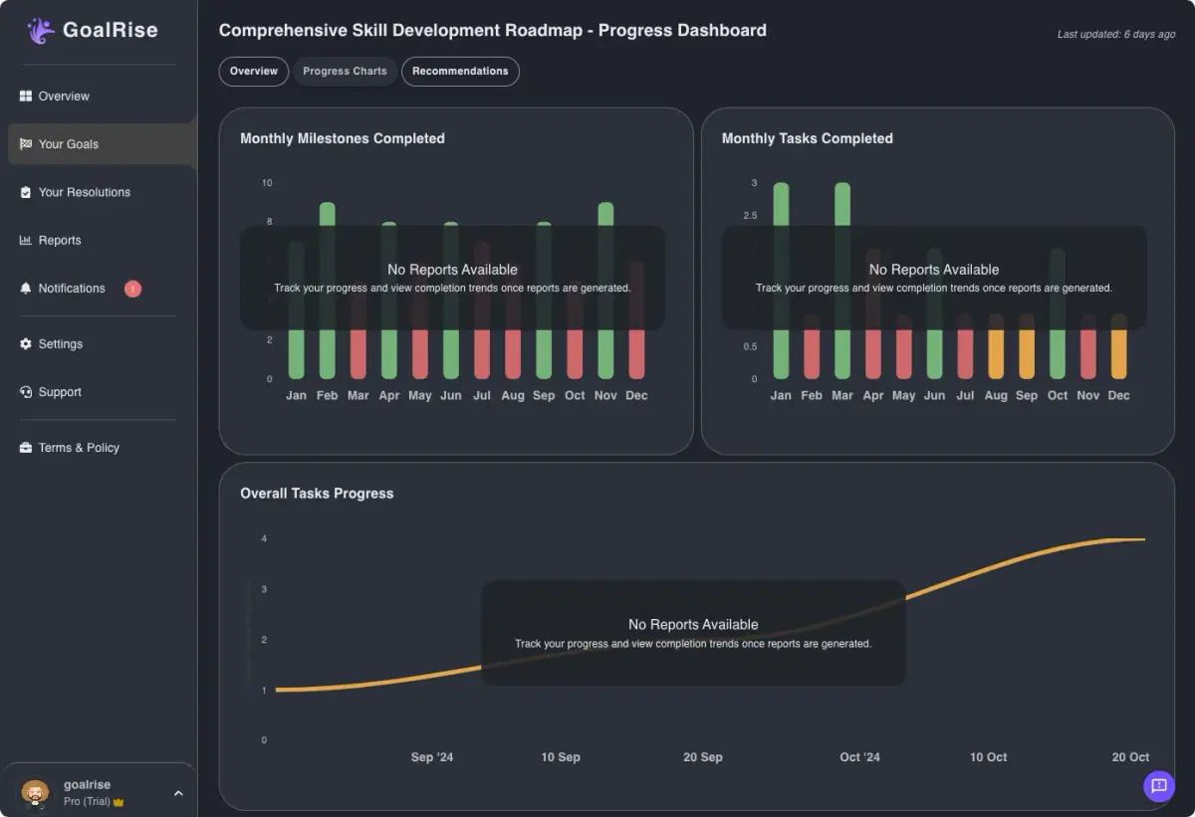
Task: Click the Notifications bell icon
Action: [26, 289]
